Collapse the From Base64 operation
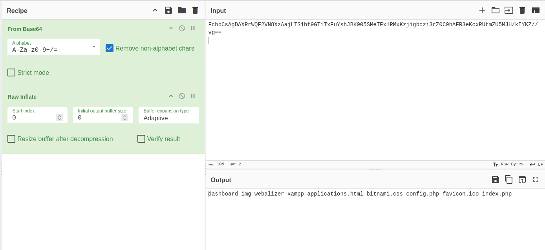The width and height of the screenshot is (545, 250). [171, 28]
